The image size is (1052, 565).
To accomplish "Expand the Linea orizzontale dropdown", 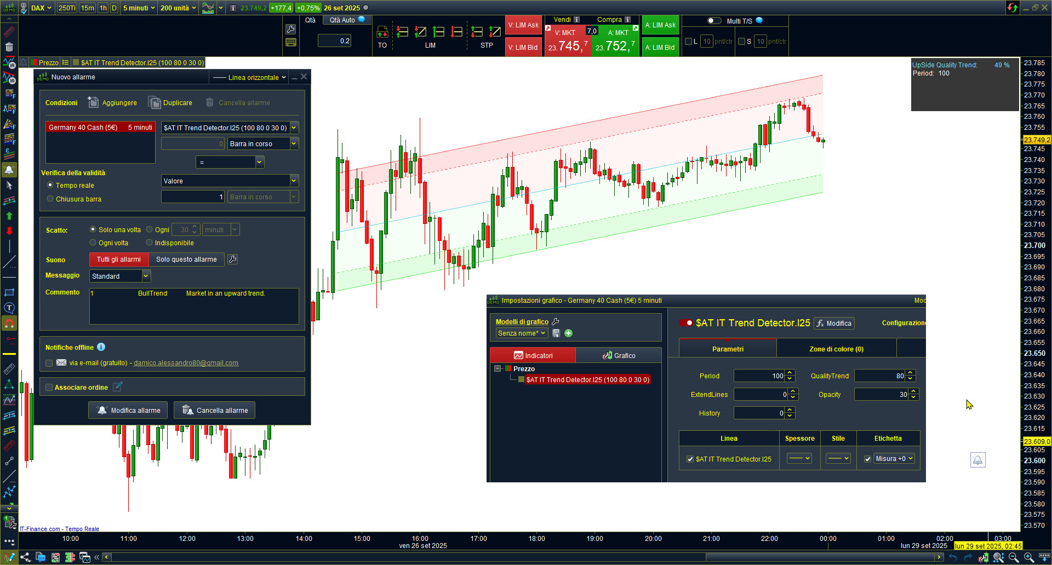I will pyautogui.click(x=250, y=78).
